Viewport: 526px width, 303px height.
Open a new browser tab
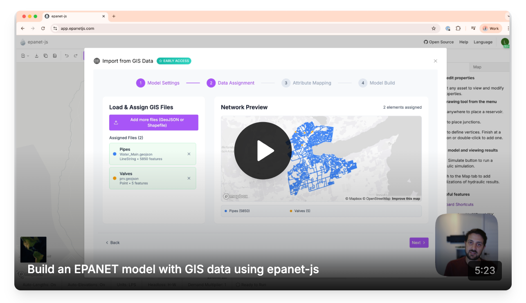click(x=114, y=16)
